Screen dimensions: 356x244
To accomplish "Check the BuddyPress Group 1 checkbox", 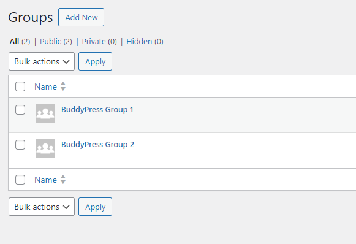I will pos(20,110).
